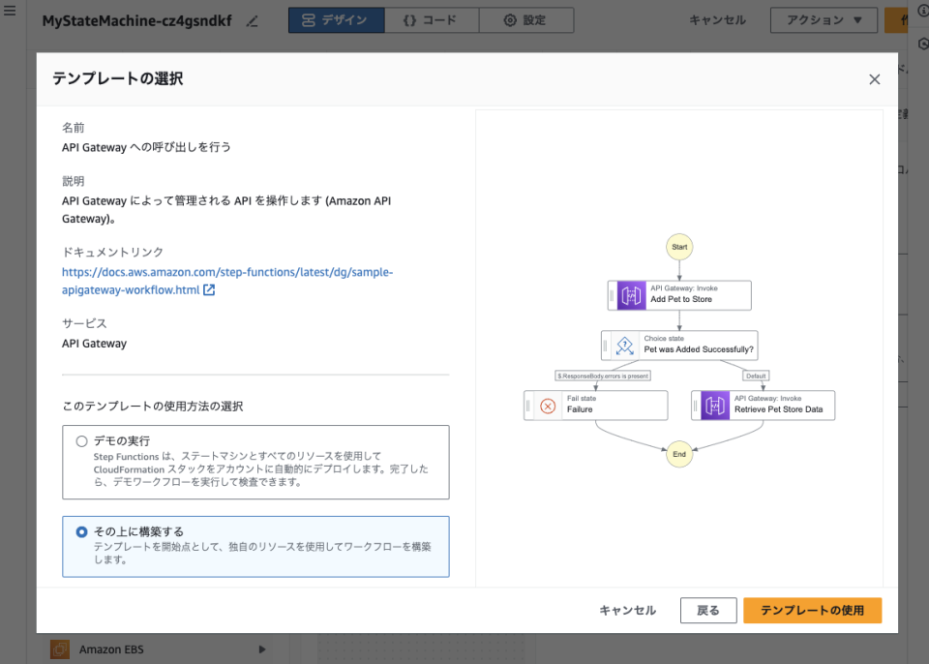Open the アクション dropdown menu
This screenshot has height=664, width=929.
(x=824, y=19)
